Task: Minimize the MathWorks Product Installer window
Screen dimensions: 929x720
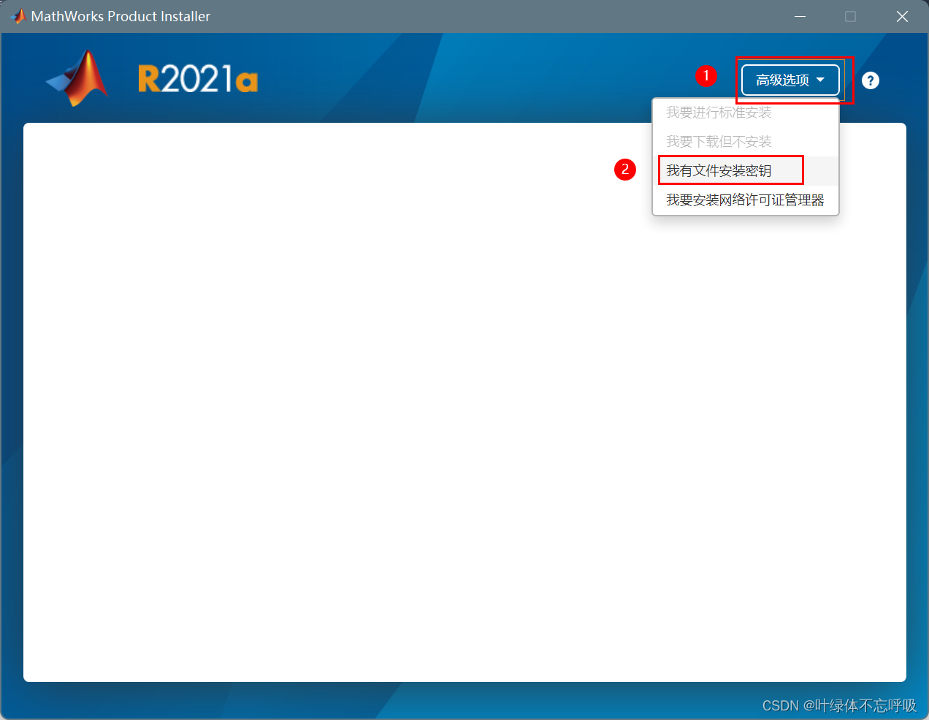Action: [x=800, y=16]
